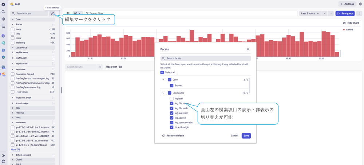
Task: Click the Run query button
Action: point(345,13)
